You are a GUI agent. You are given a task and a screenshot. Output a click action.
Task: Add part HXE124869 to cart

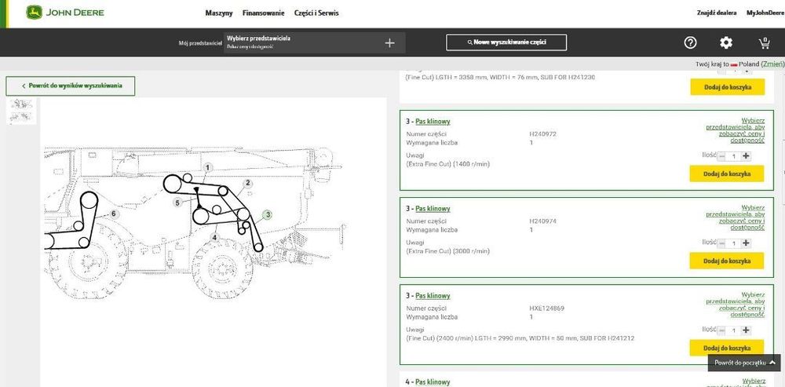pyautogui.click(x=726, y=348)
